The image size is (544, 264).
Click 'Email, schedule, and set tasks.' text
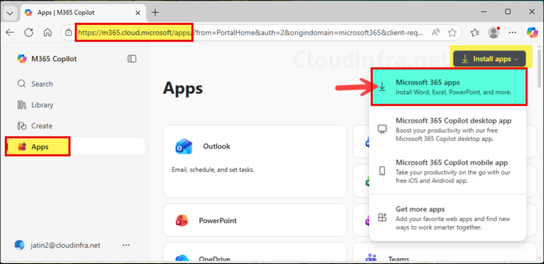[214, 171]
